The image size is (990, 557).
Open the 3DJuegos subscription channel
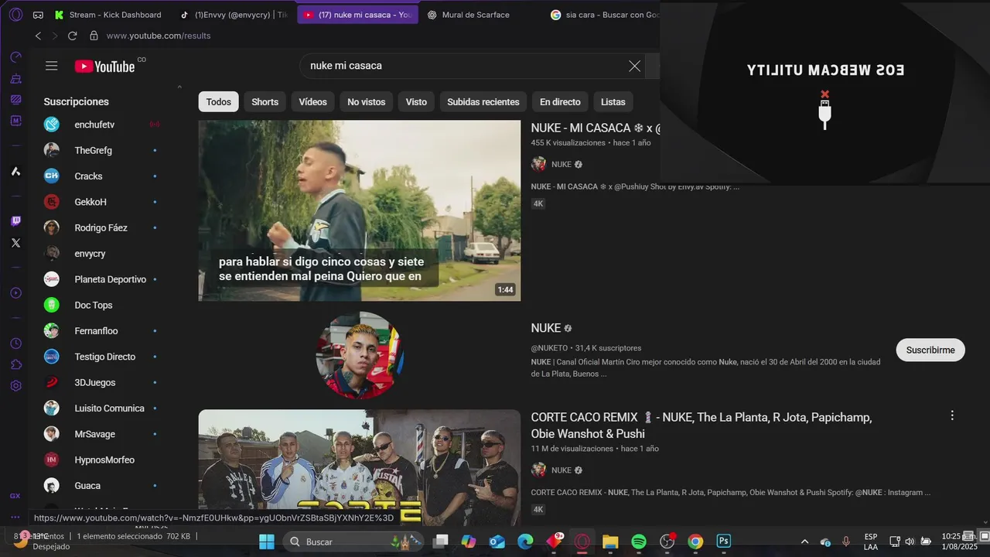pyautogui.click(x=95, y=382)
